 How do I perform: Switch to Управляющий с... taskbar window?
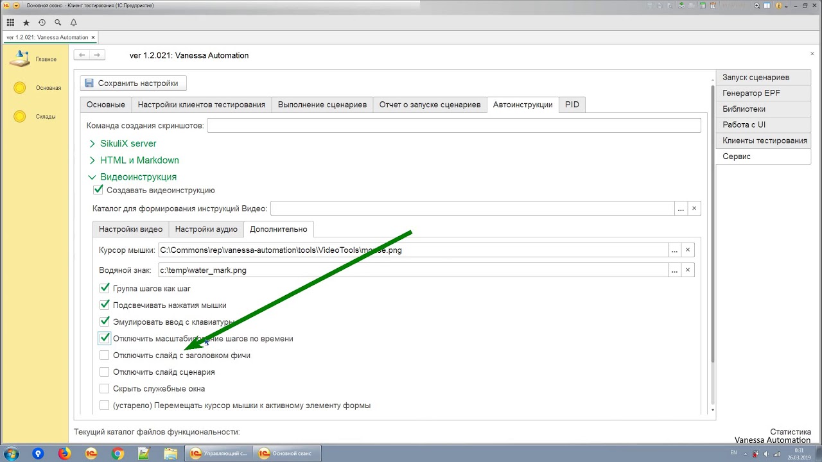click(219, 454)
